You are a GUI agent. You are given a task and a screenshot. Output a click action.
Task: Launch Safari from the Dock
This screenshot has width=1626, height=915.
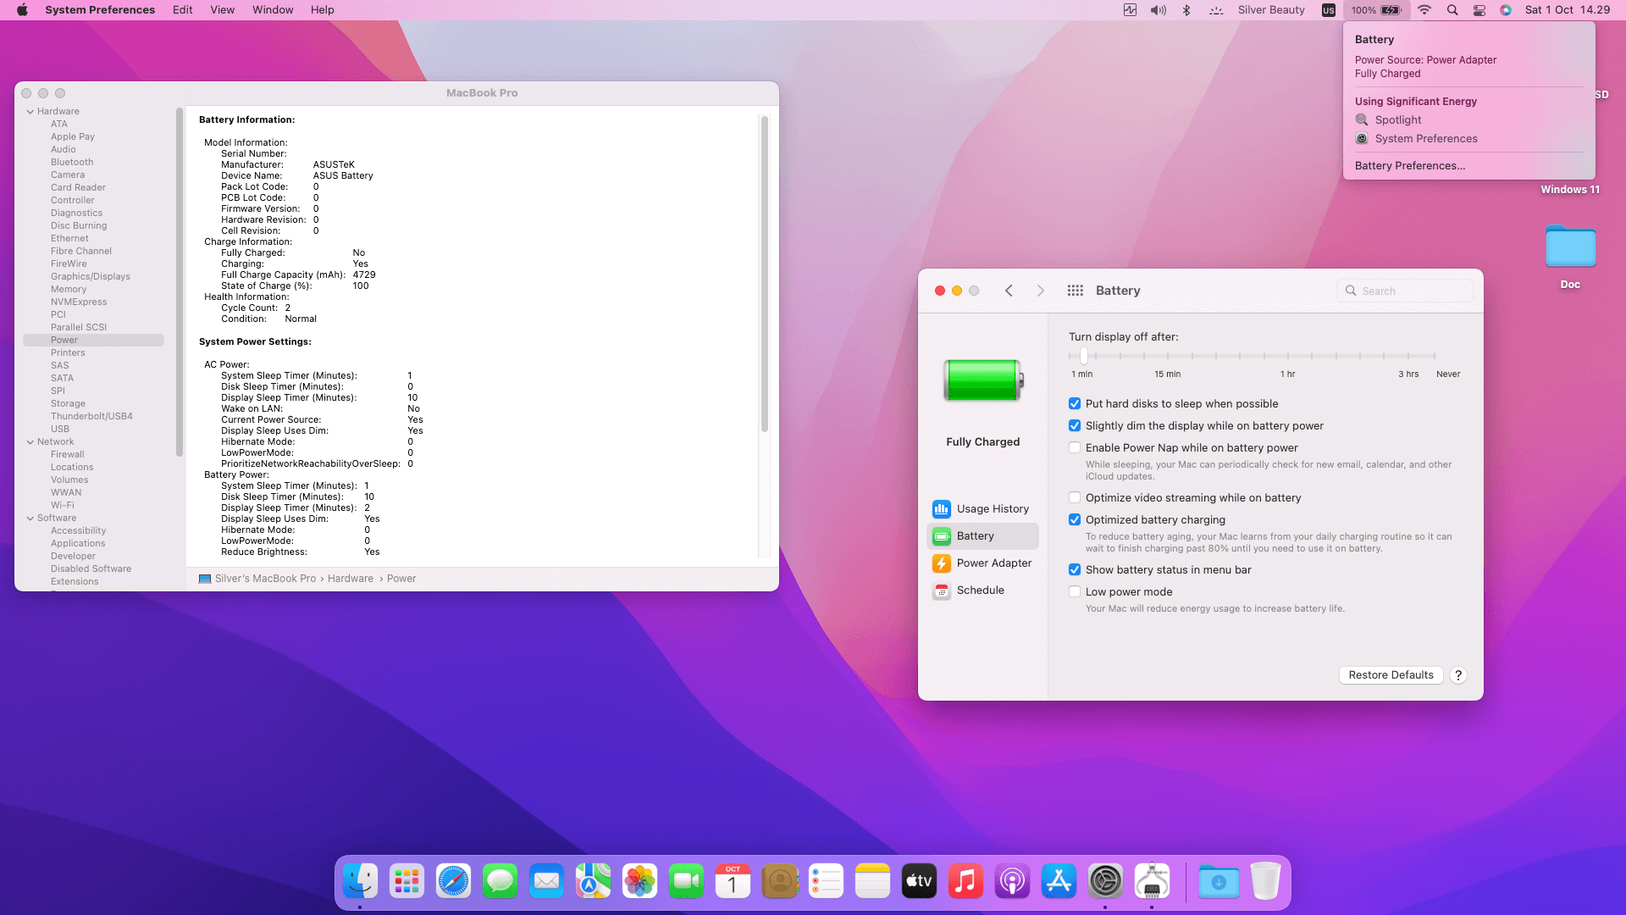tap(454, 882)
